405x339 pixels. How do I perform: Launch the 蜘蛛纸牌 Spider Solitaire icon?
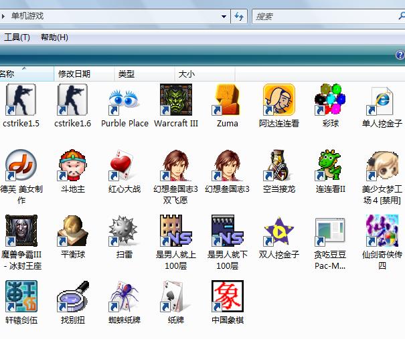[x=125, y=296]
